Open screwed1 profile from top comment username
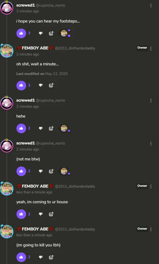The image size is (159, 264). click(x=26, y=5)
